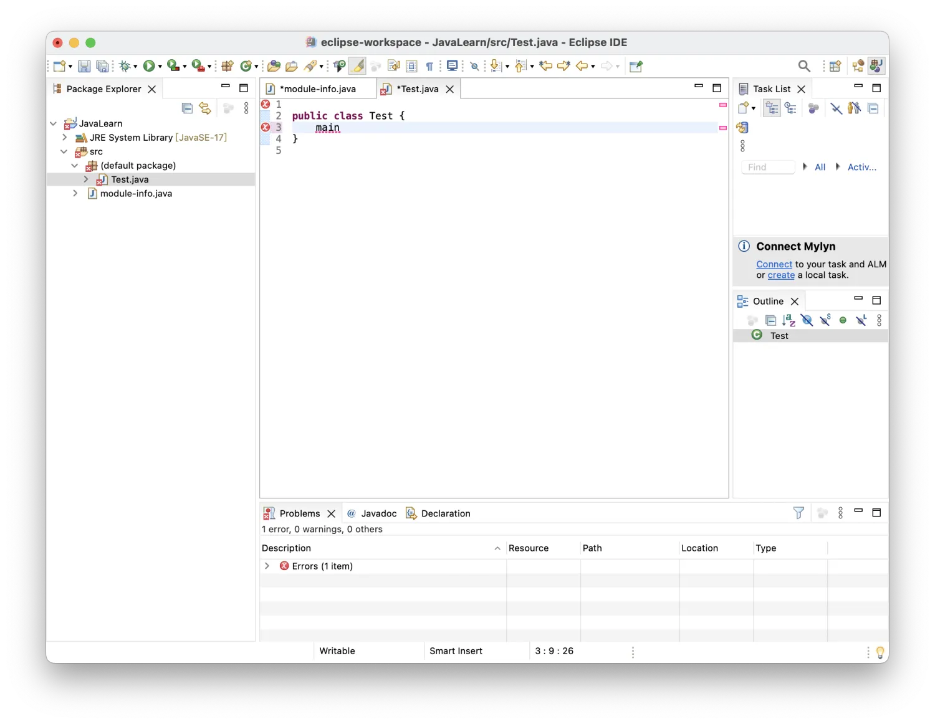Viewport: 935px width, 724px height.
Task: Expand the Errors (1 item) group
Action: (x=267, y=566)
